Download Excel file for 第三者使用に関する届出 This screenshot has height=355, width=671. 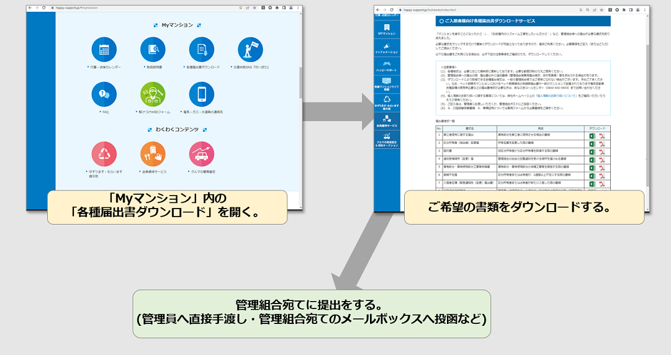tap(592, 135)
